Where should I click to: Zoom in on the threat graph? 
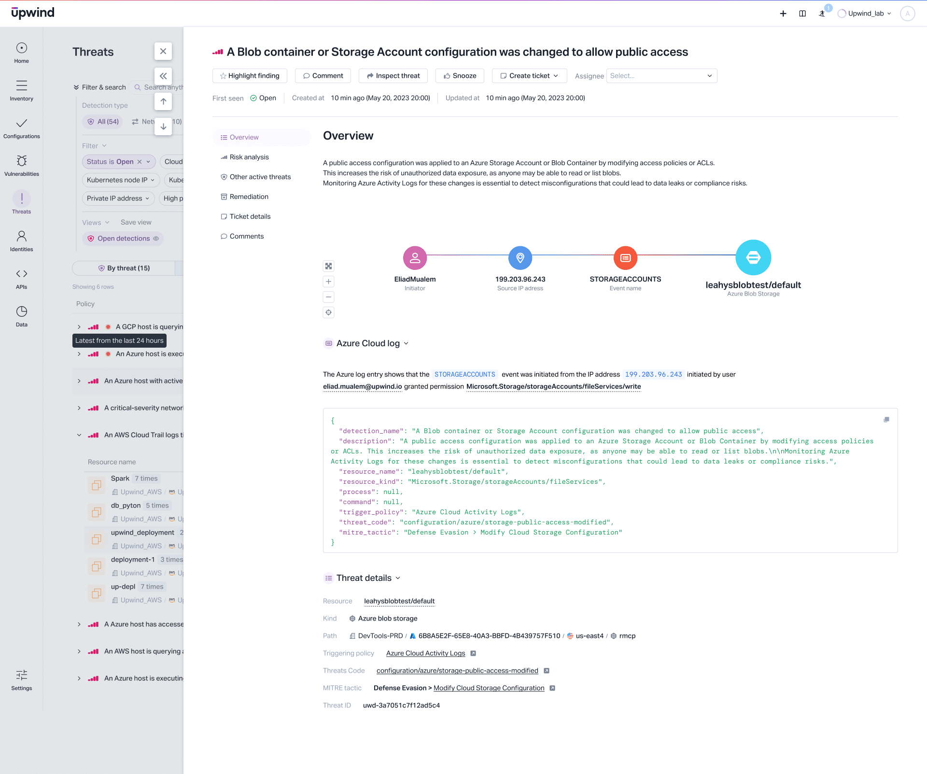pyautogui.click(x=328, y=281)
